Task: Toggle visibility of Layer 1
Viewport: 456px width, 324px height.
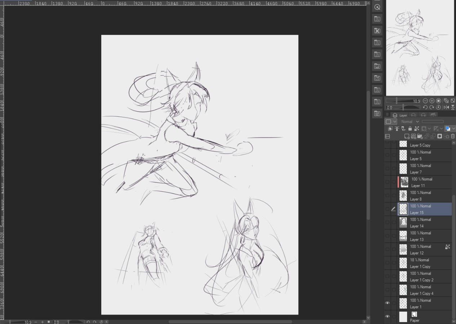Action: (388, 303)
